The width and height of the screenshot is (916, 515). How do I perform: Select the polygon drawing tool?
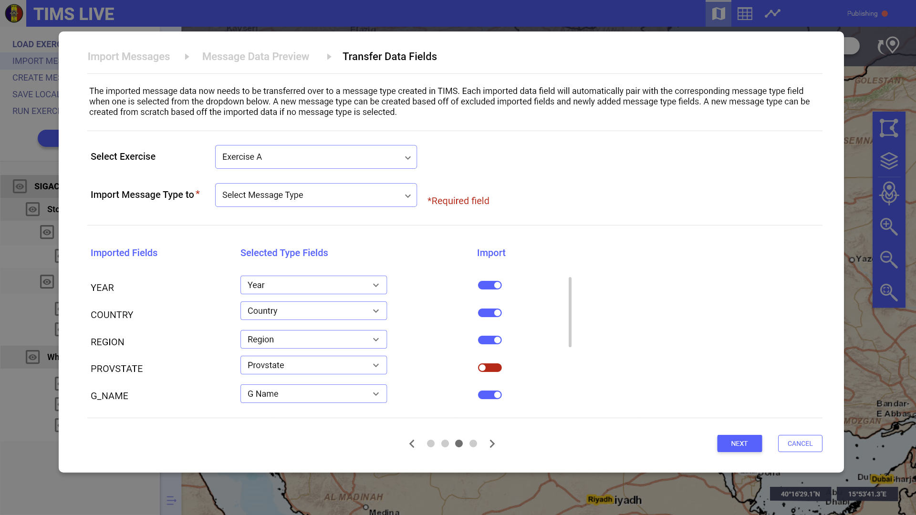[x=889, y=128]
